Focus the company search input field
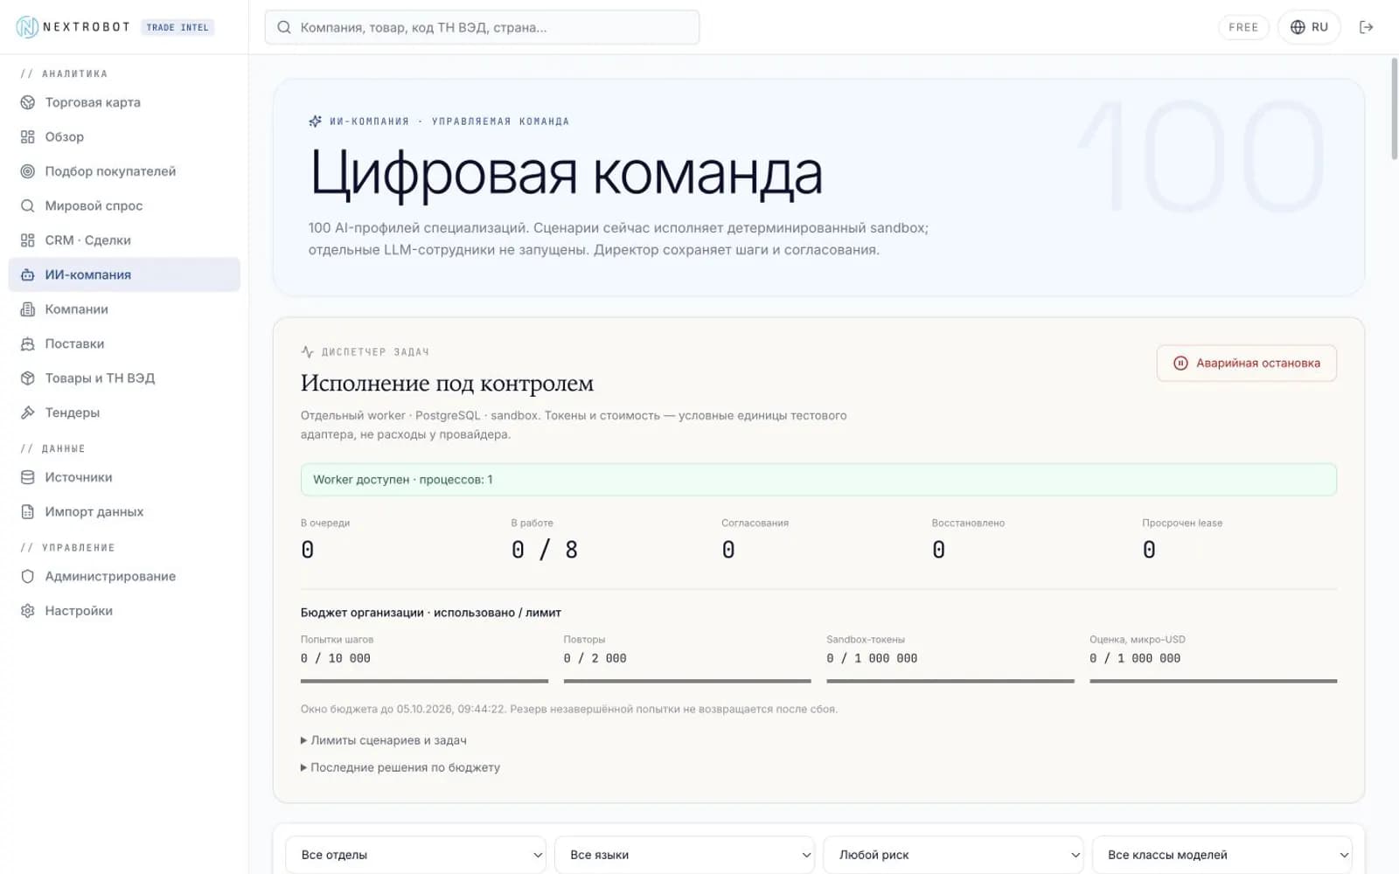The height and width of the screenshot is (874, 1399). click(x=482, y=27)
